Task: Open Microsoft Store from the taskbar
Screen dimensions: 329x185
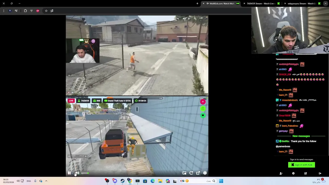Action: click(145, 181)
